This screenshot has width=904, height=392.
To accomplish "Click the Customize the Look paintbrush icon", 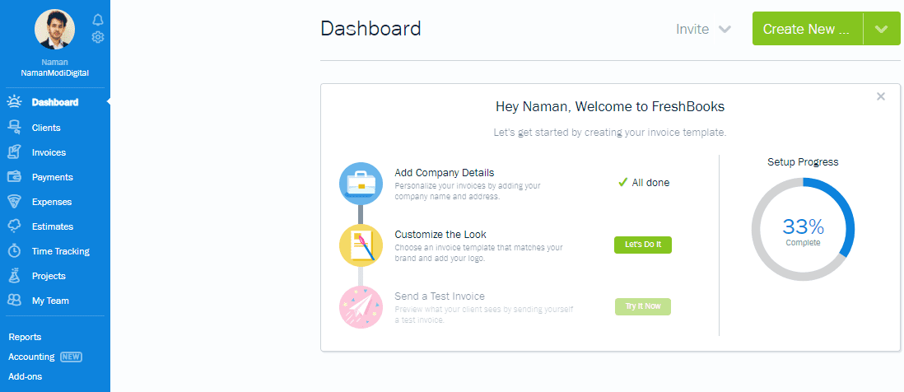I will point(361,245).
